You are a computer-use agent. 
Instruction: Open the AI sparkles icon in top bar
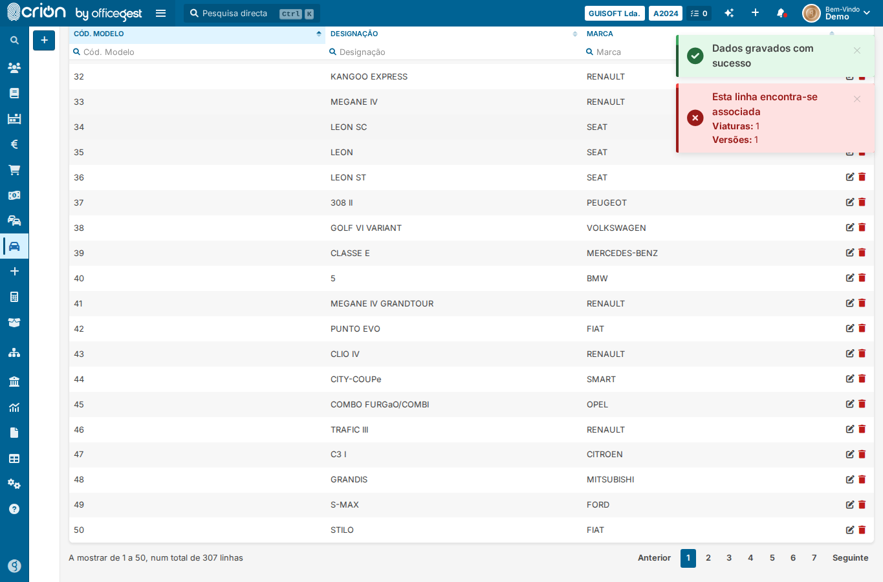coord(729,13)
